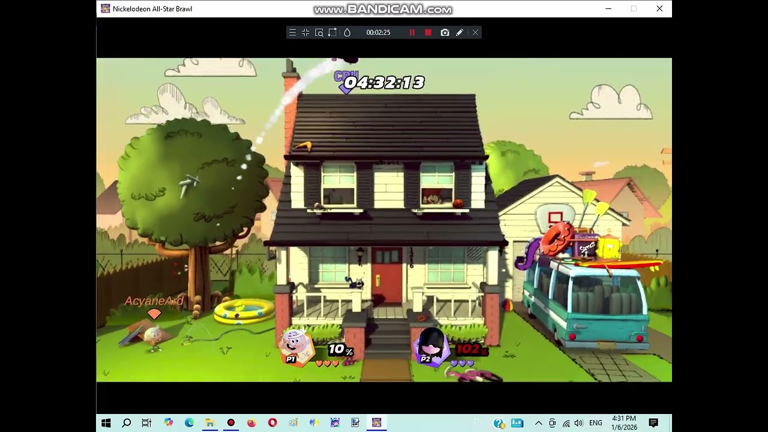Open the Paint palette taskbar icon
This screenshot has height=432, width=768.
pyautogui.click(x=293, y=423)
